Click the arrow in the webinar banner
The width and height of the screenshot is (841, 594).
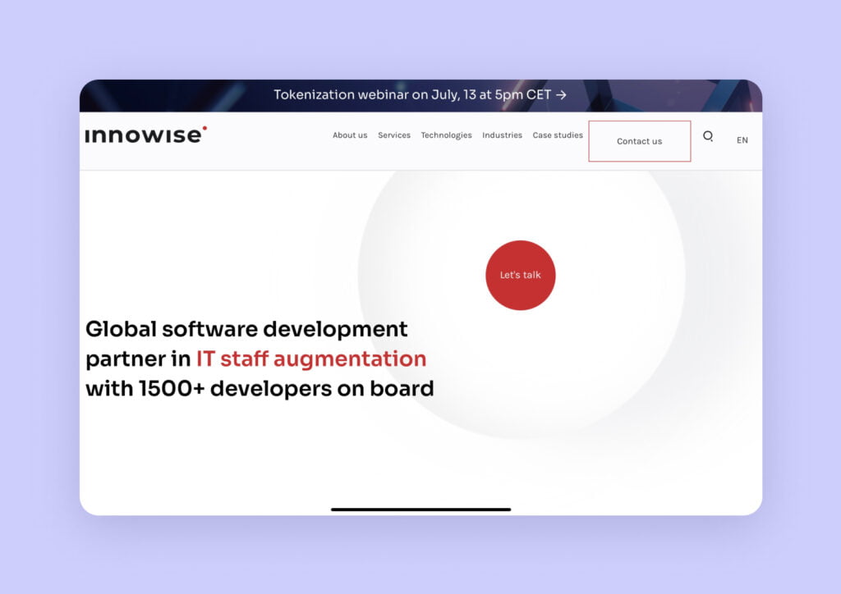tap(561, 94)
